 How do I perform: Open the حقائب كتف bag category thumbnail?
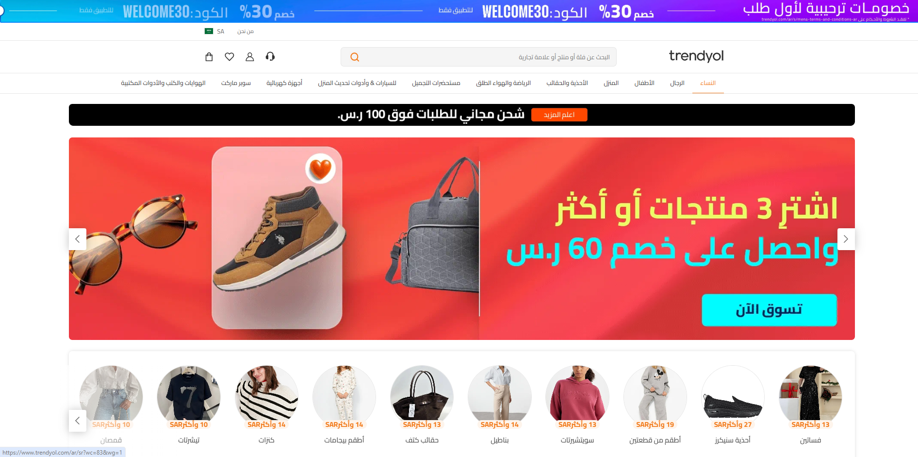422,404
